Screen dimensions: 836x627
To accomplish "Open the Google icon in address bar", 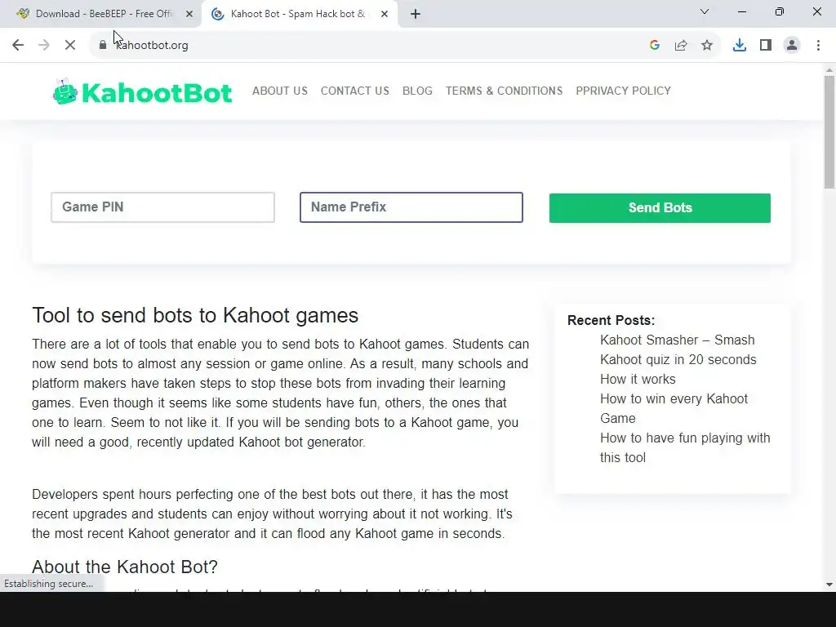I will pyautogui.click(x=655, y=46).
